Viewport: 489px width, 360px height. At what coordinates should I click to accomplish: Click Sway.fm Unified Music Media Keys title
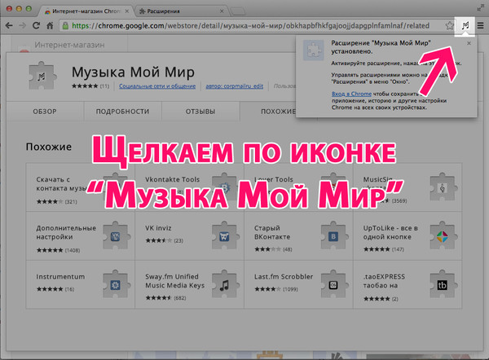click(175, 281)
